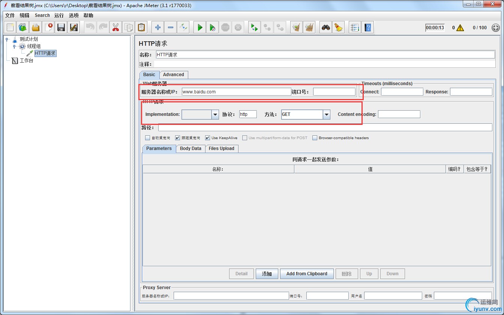This screenshot has width=504, height=315.
Task: Click Remote Stop All icon
Action: pos(267,27)
